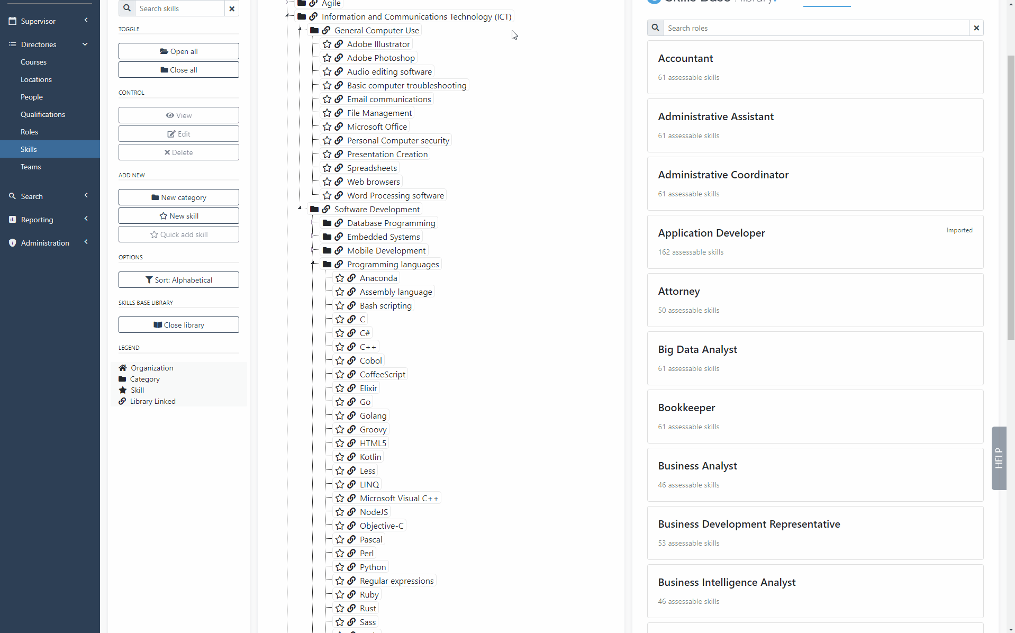Expand the Search sidebar menu

(50, 196)
